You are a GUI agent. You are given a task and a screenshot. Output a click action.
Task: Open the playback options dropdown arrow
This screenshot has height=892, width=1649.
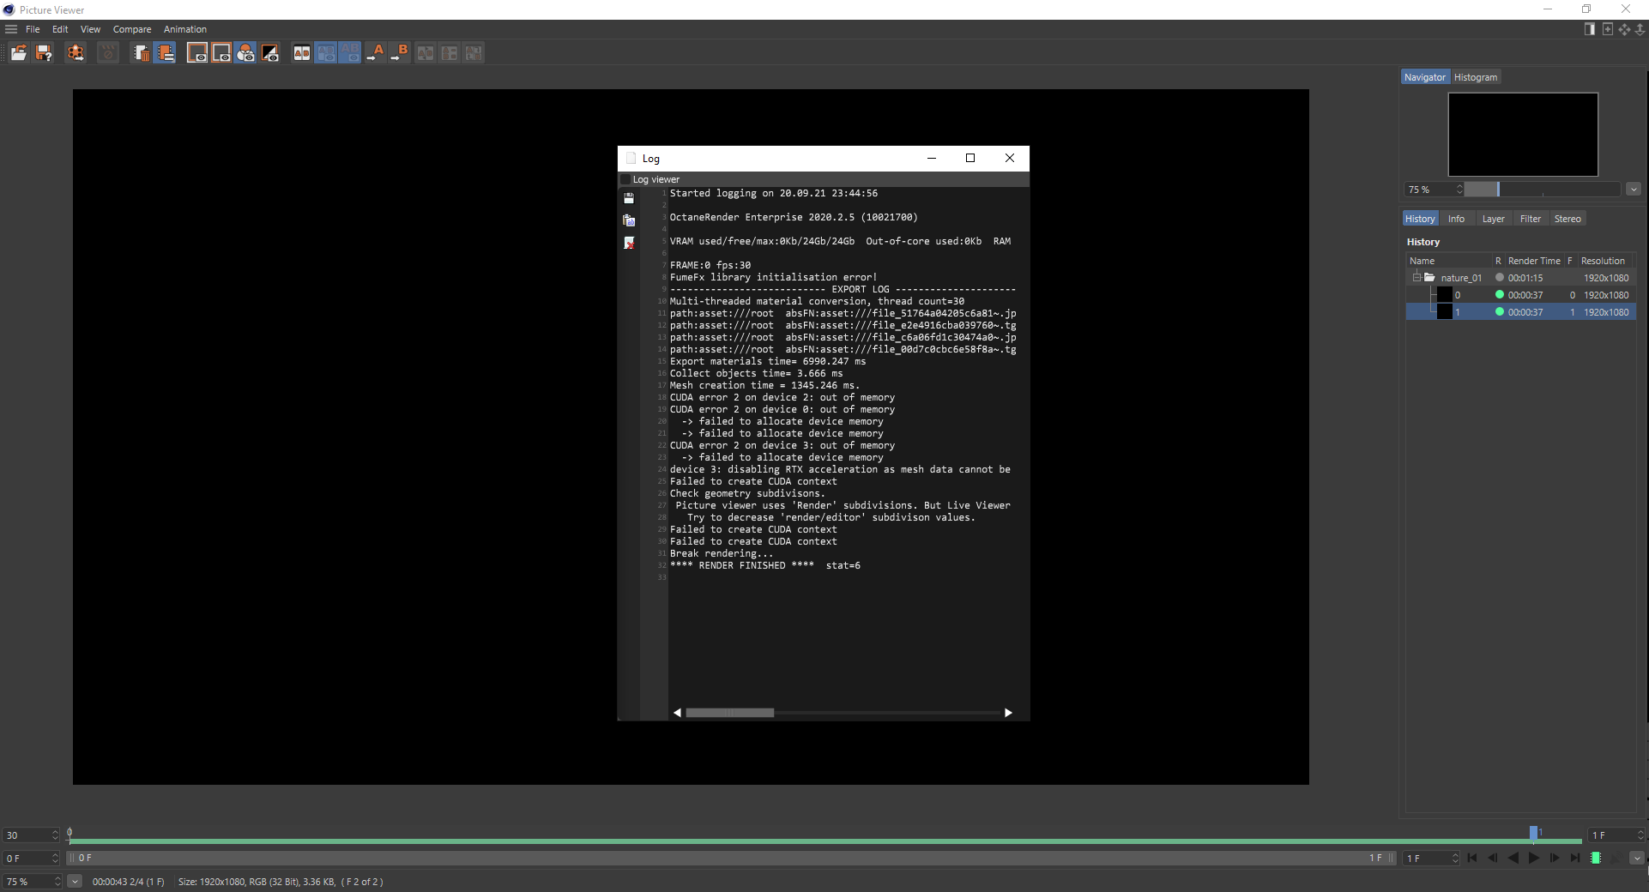point(1637,858)
